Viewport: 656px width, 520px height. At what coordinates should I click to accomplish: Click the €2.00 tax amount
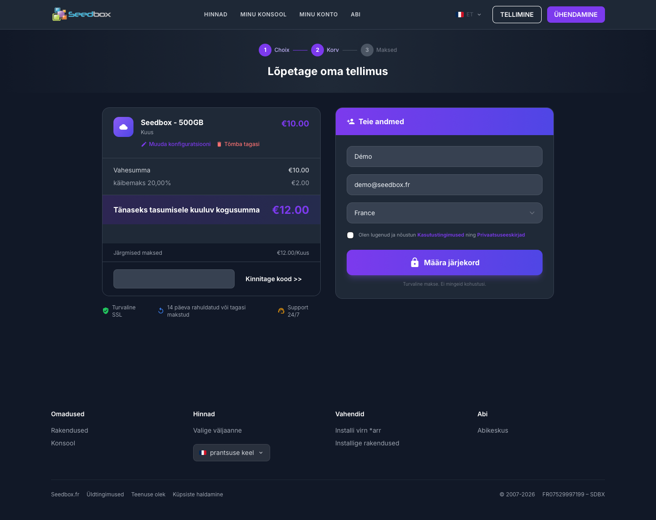coord(300,183)
